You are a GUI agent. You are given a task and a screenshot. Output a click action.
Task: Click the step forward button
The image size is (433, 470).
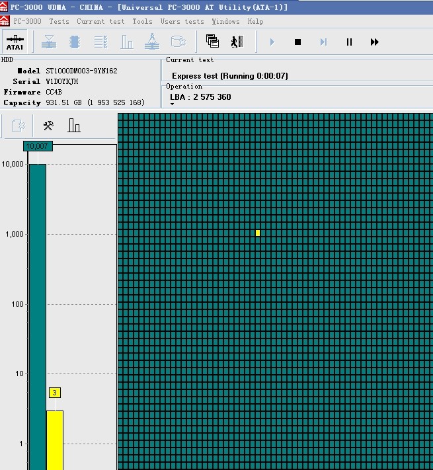pyautogui.click(x=323, y=42)
